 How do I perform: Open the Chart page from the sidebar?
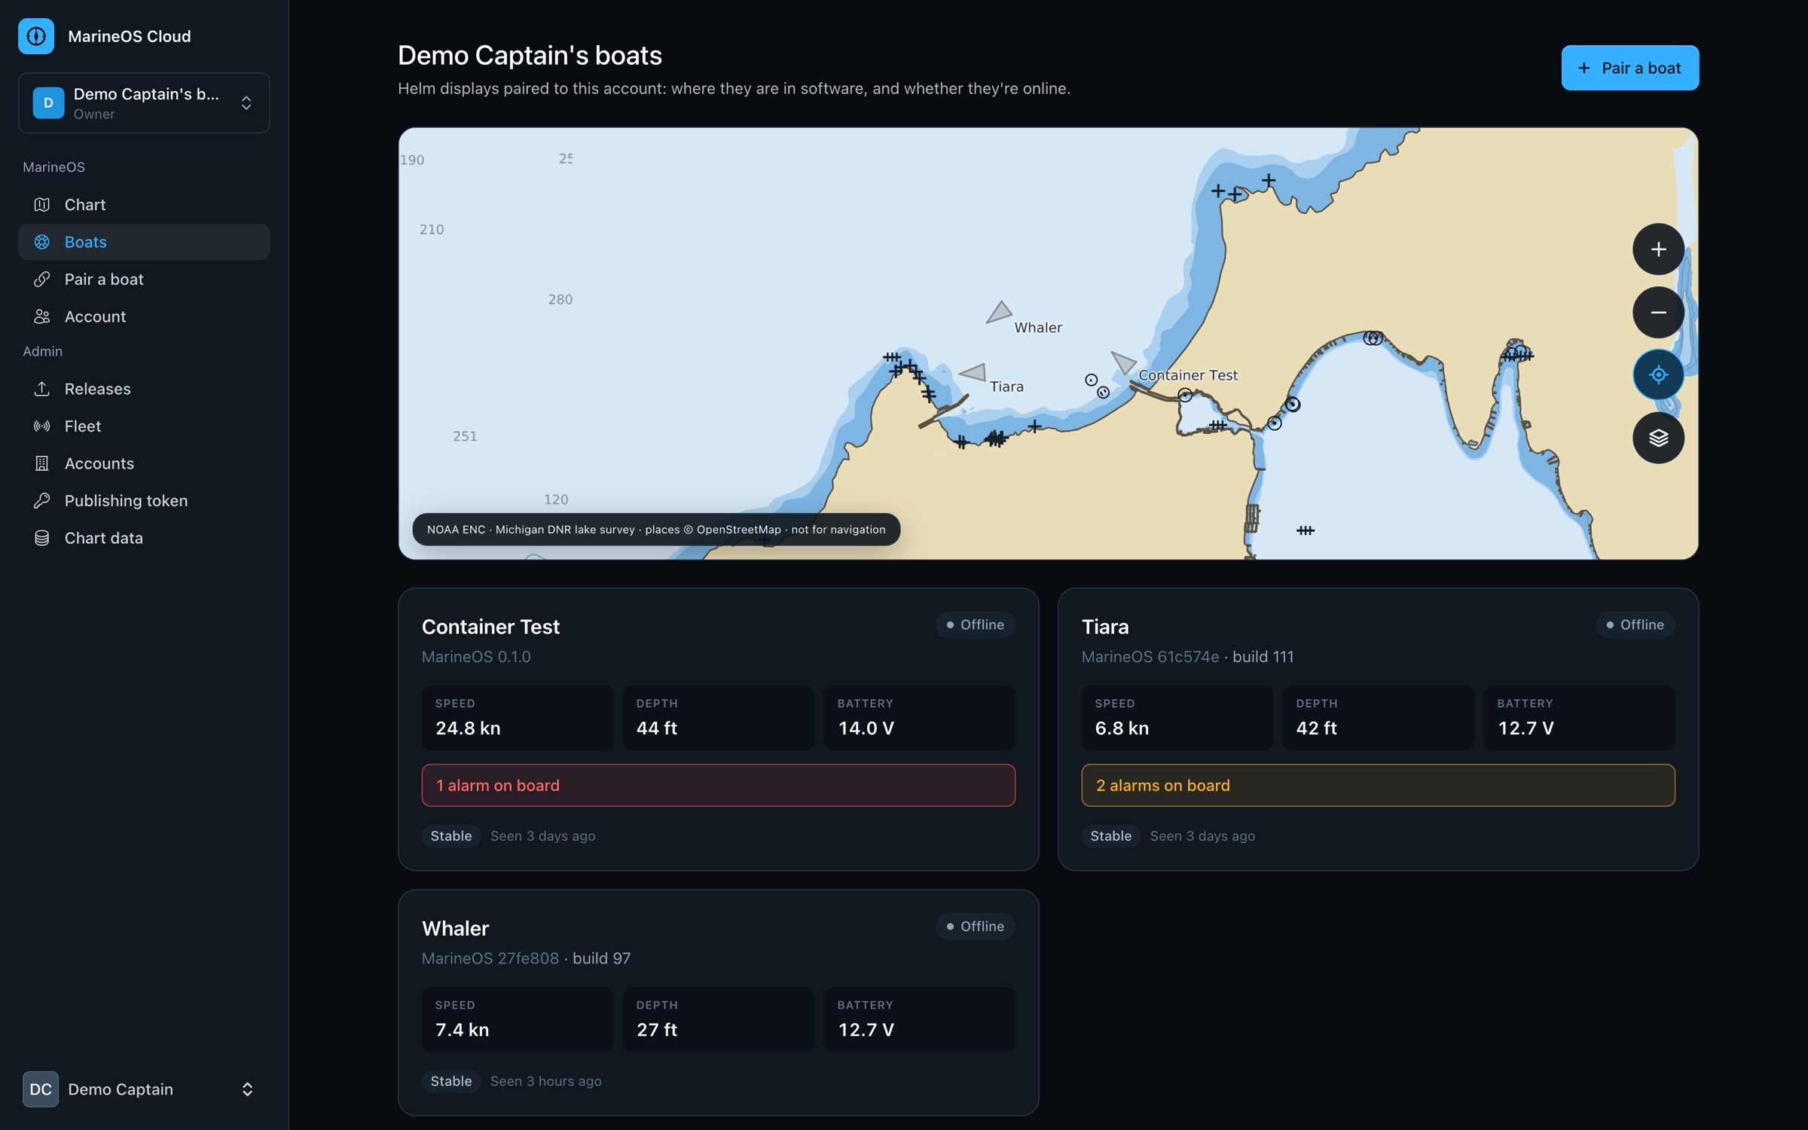[x=144, y=204]
